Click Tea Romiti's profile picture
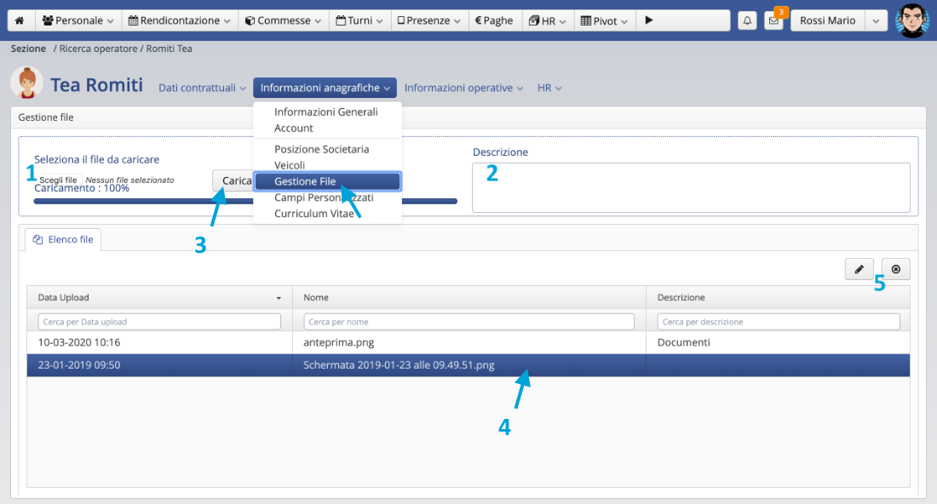Image resolution: width=937 pixels, height=504 pixels. pos(26,84)
